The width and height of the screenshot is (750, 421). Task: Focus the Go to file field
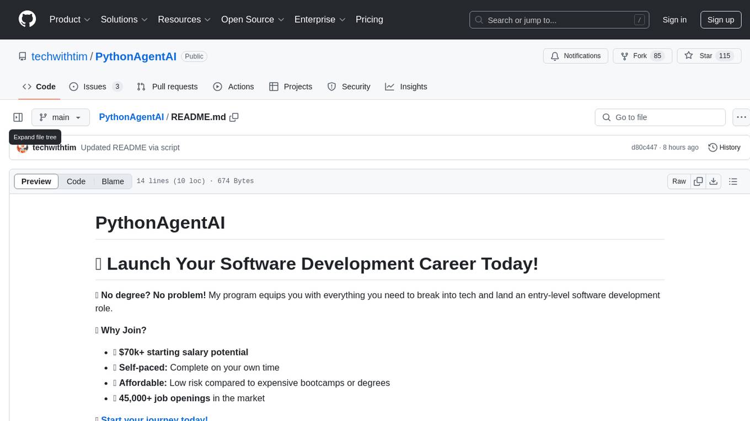[660, 117]
